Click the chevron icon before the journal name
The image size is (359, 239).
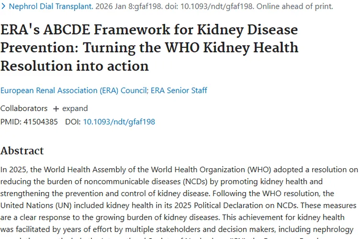click(x=3, y=7)
